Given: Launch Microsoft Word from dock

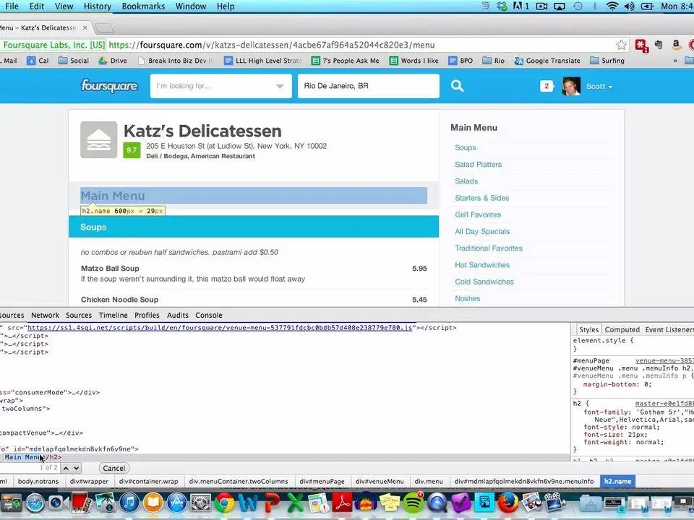Looking at the screenshot, I should point(248,503).
